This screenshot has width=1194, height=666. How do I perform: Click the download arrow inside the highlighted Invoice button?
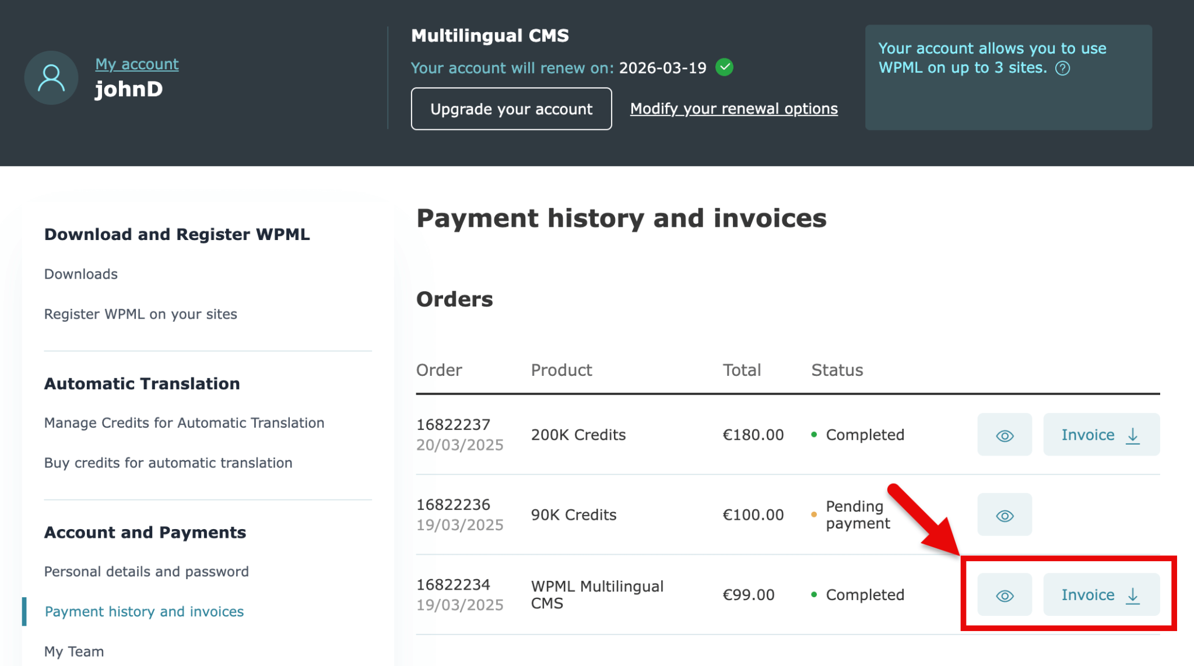pyautogui.click(x=1133, y=594)
